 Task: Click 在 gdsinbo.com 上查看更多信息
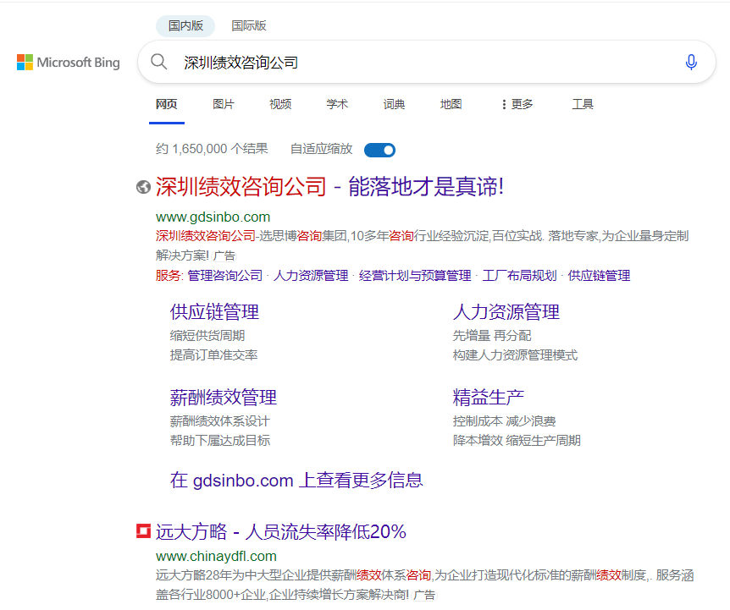click(x=296, y=480)
